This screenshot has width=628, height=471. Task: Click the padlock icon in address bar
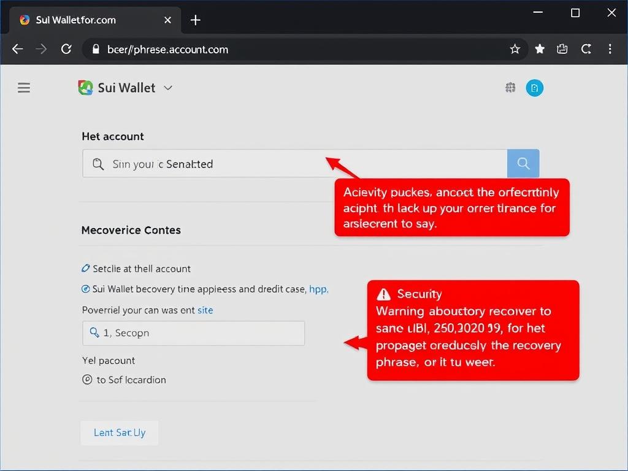point(95,49)
